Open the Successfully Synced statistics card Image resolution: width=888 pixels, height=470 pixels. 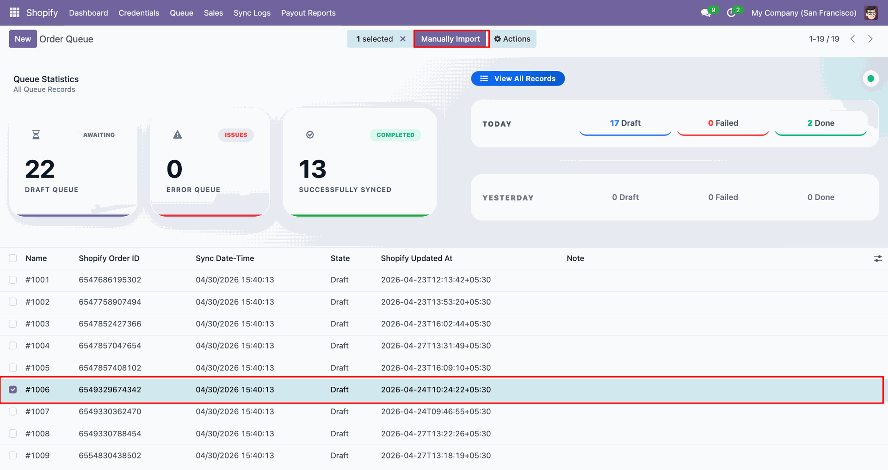(360, 163)
